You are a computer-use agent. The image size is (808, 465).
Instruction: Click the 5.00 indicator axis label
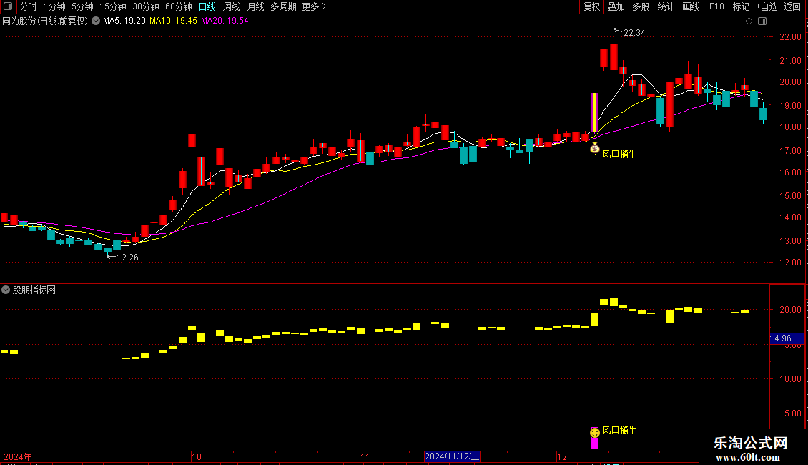pos(792,413)
